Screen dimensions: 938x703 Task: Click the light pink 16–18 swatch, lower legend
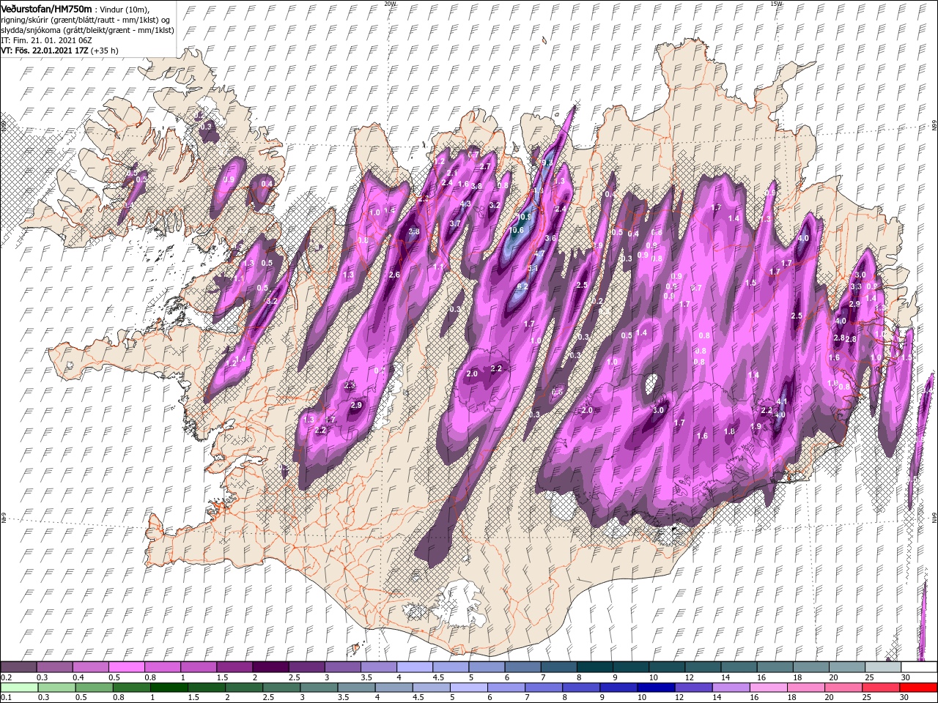pos(769,688)
